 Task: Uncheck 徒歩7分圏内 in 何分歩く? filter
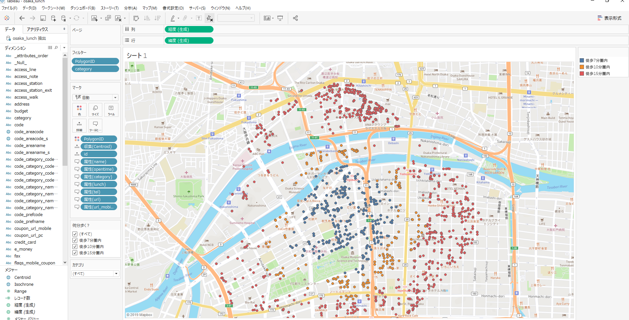(x=75, y=240)
